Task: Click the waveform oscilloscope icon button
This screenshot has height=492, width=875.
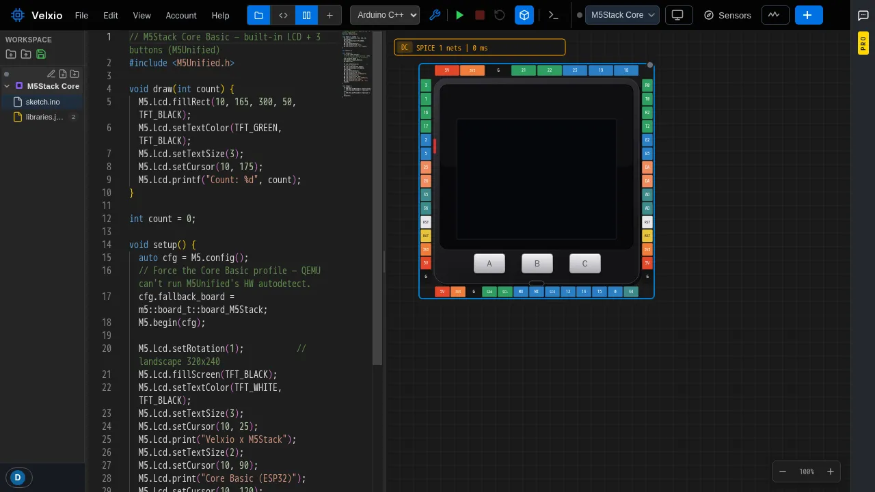Action: click(x=774, y=15)
